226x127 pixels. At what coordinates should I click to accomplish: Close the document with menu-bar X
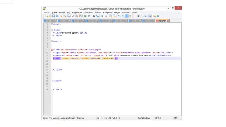[x=180, y=13]
